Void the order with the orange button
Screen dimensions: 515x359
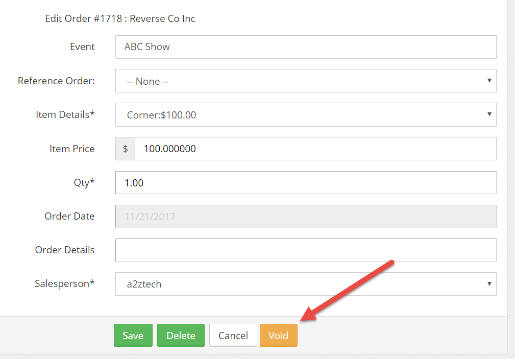(x=278, y=336)
